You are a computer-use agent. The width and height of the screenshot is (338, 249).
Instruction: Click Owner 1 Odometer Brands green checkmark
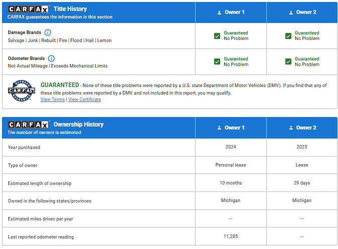(x=217, y=61)
